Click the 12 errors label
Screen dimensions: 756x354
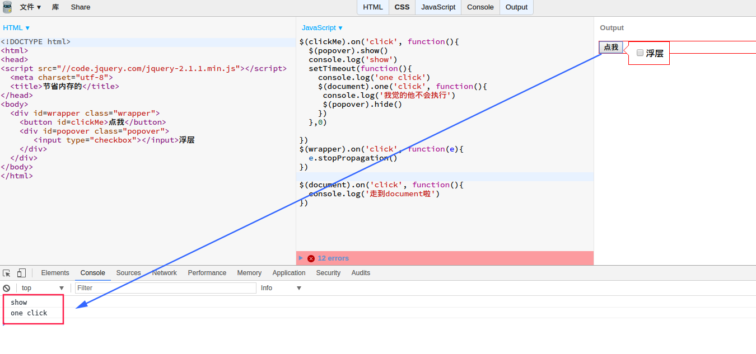(333, 258)
